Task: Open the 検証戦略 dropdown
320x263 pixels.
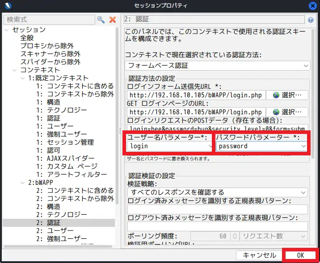Action: click(218, 192)
